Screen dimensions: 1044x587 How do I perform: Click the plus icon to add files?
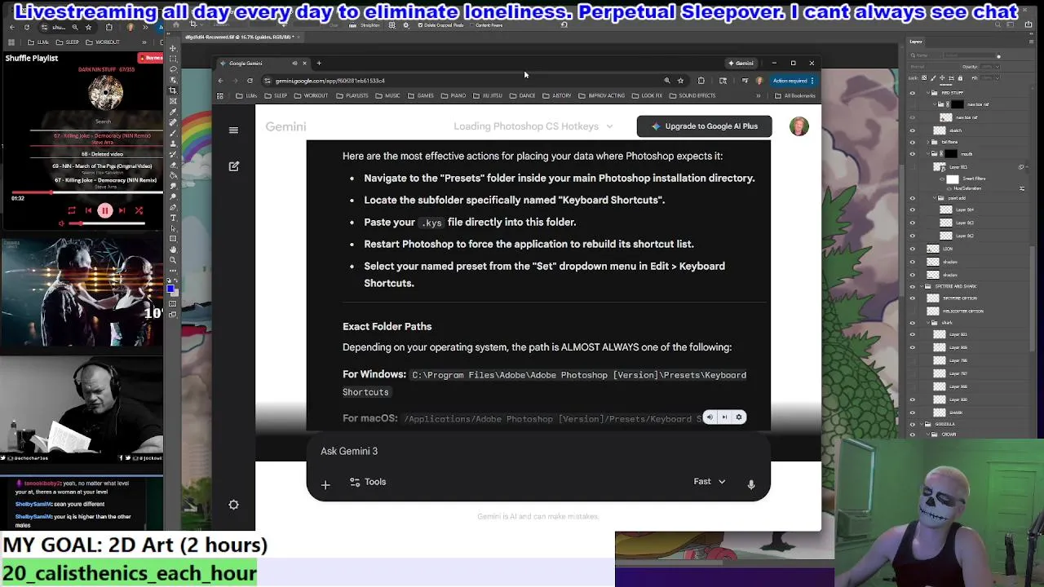pos(325,485)
